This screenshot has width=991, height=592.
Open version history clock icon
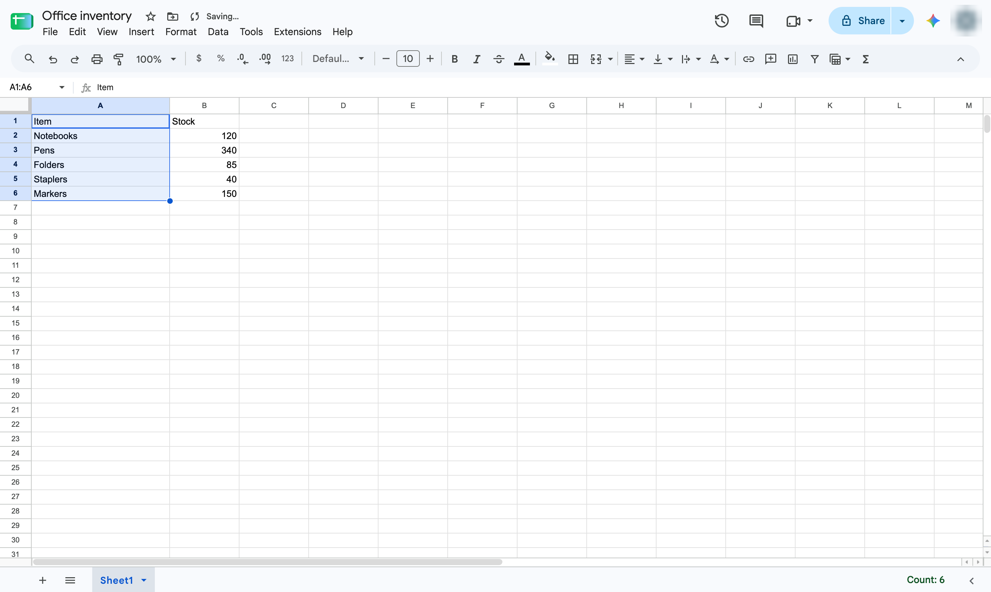722,21
